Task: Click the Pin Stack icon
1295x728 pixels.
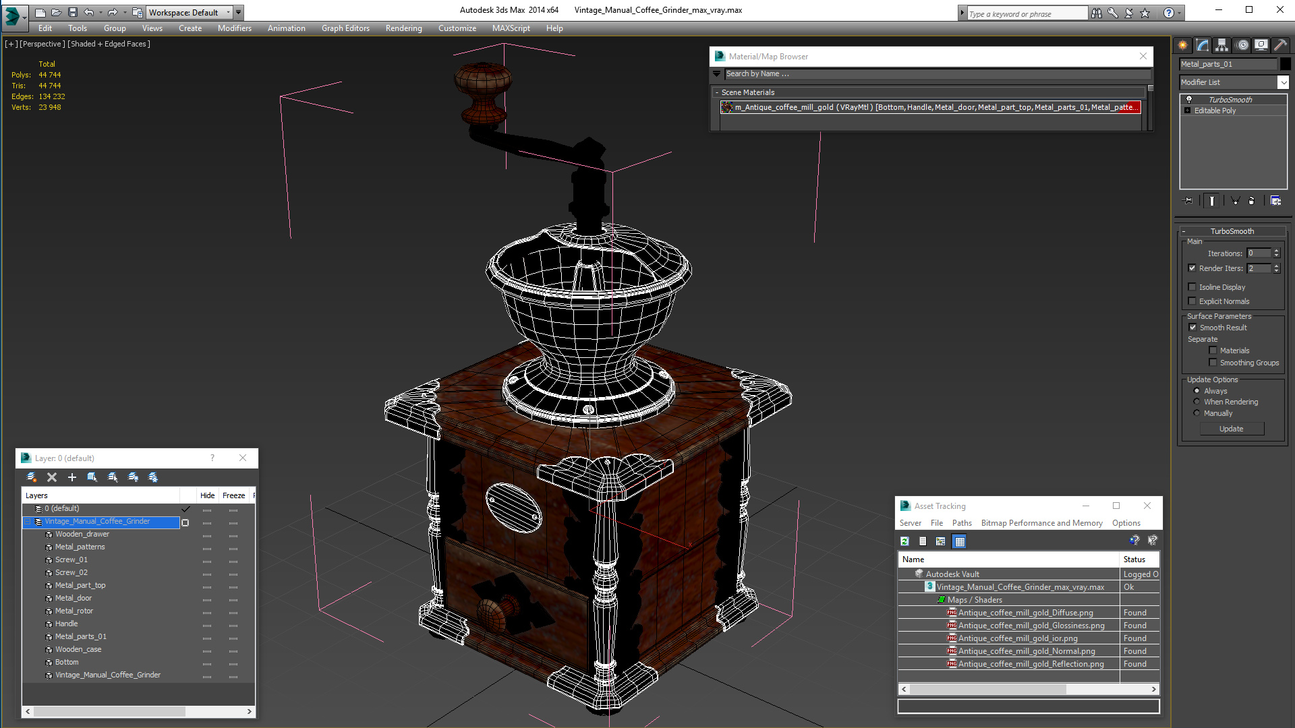Action: [1188, 200]
